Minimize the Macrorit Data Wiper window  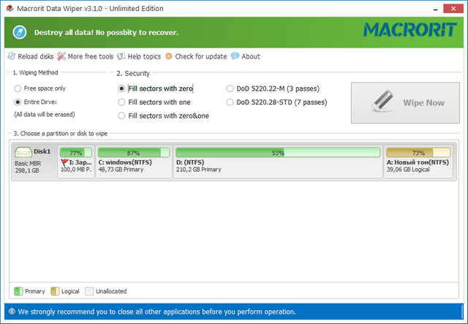pos(436,9)
